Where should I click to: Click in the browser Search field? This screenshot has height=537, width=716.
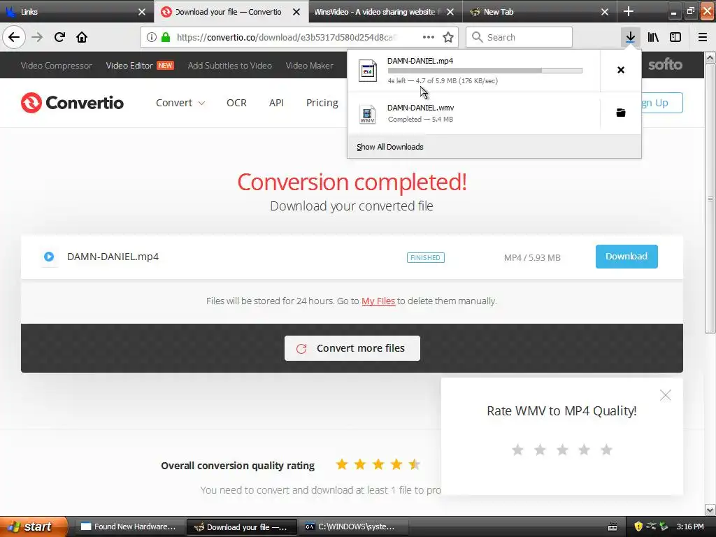(520, 37)
